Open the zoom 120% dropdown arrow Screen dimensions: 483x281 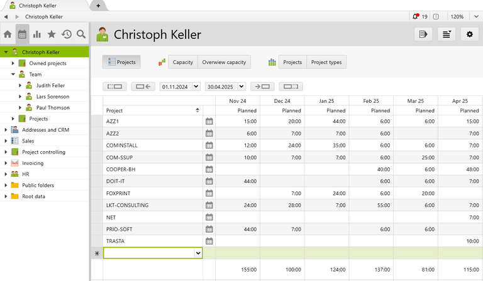point(476,16)
